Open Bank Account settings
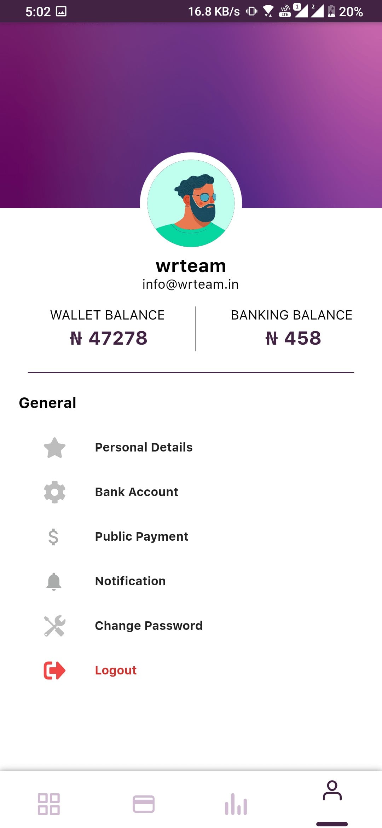Image resolution: width=382 pixels, height=828 pixels. (x=137, y=492)
